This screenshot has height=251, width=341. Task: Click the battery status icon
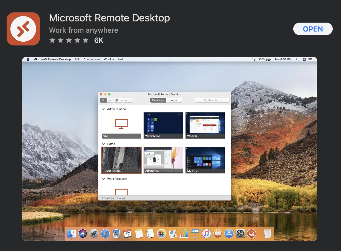point(268,59)
